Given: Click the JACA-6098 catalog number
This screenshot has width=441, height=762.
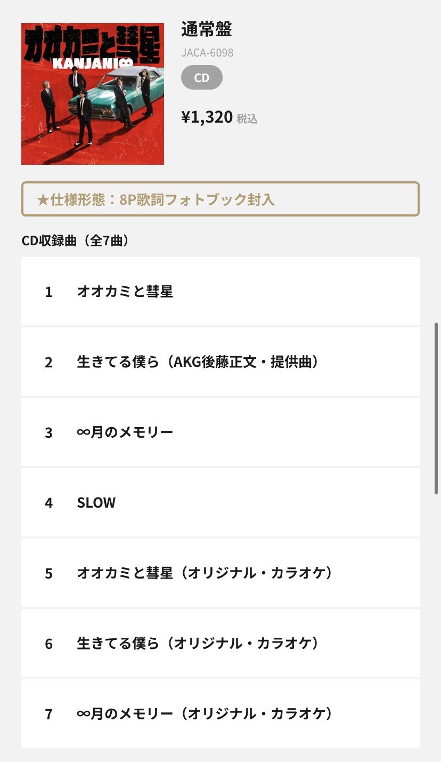Looking at the screenshot, I should point(207,53).
